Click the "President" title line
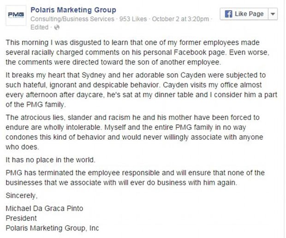Screen dimensions: 286x238 click(x=21, y=218)
